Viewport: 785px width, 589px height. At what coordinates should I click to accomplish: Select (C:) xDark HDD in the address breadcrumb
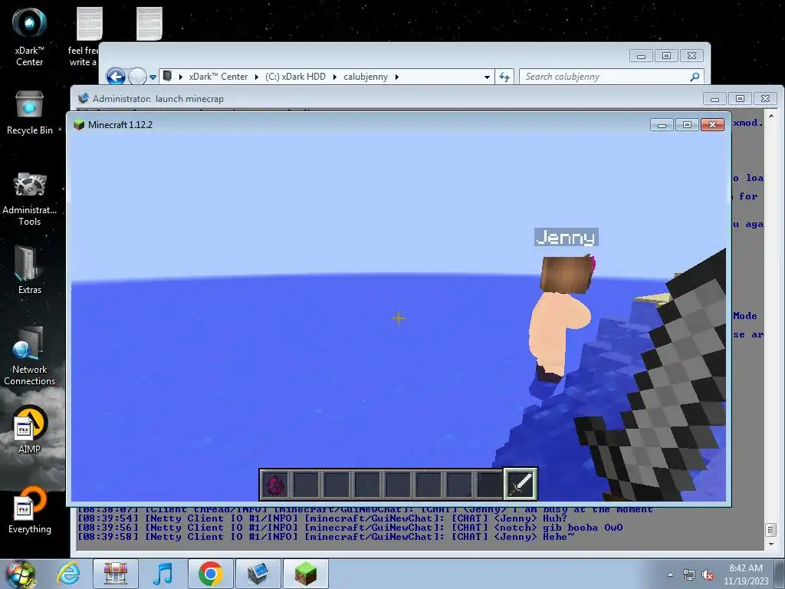coord(295,77)
